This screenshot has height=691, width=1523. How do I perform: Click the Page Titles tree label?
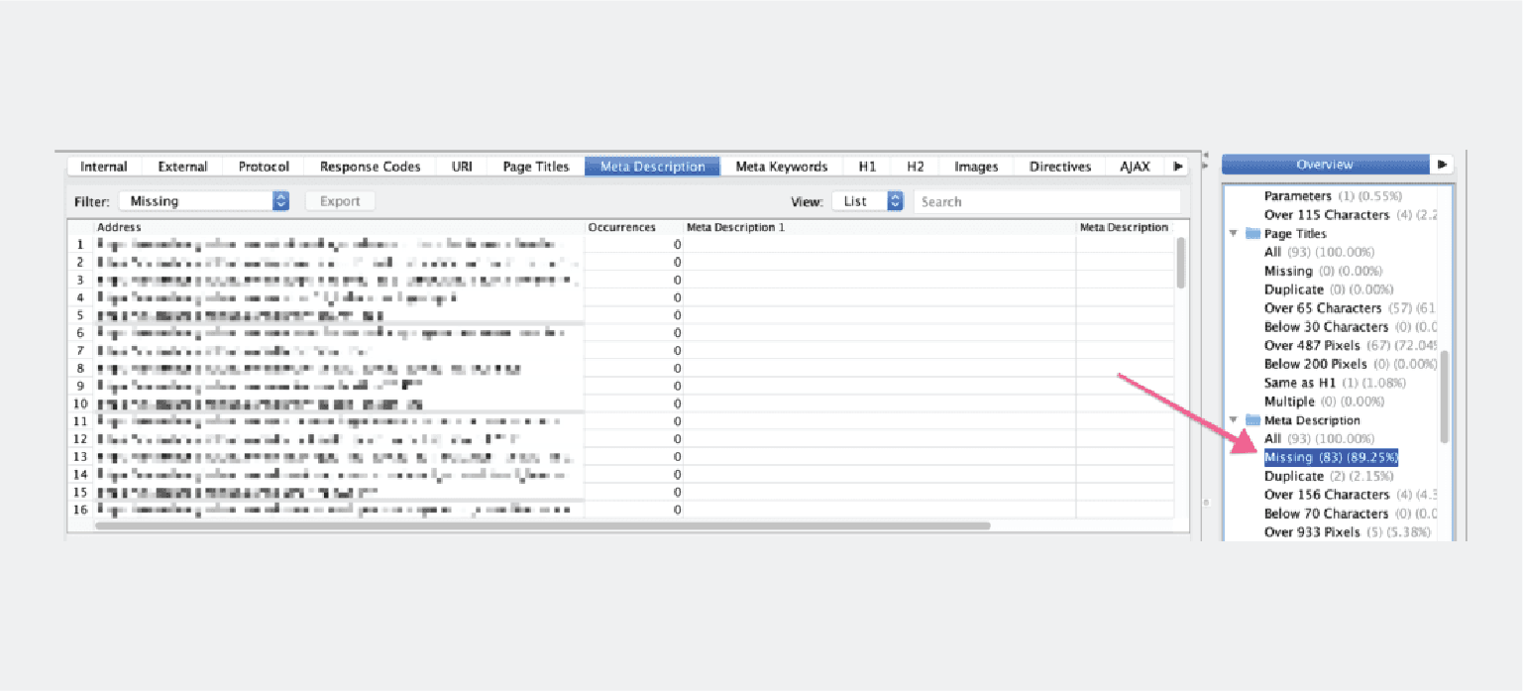click(x=1295, y=234)
